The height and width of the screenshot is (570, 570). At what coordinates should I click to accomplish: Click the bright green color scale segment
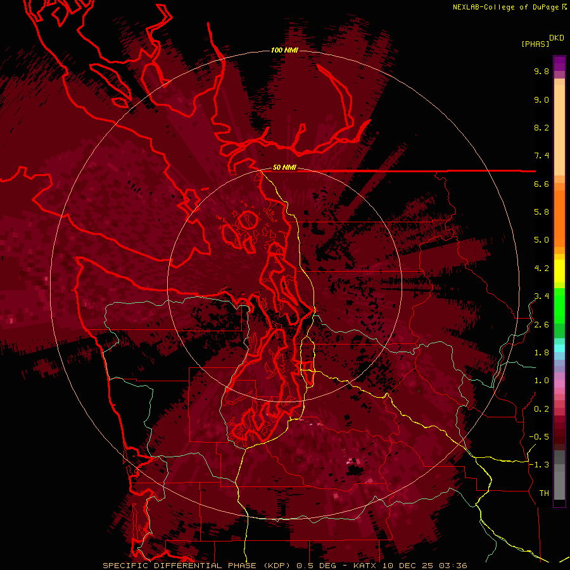[x=559, y=305]
